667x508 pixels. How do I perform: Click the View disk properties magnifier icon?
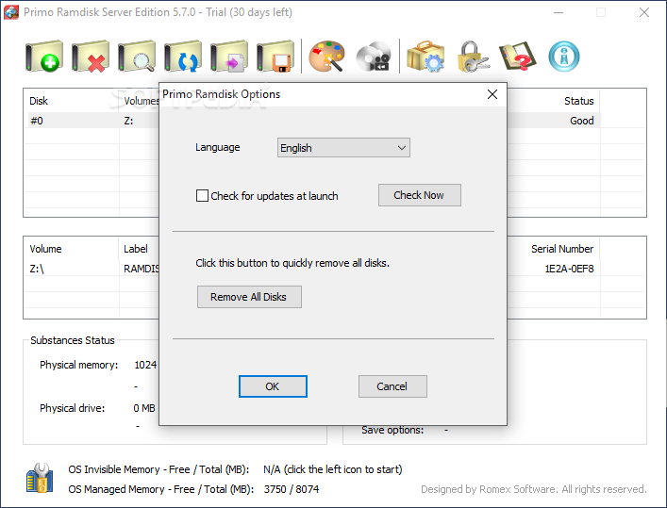pyautogui.click(x=137, y=57)
